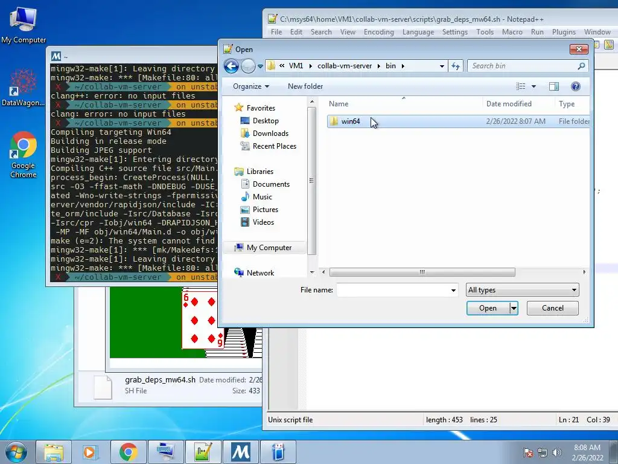Click the volume speaker tray icon
This screenshot has width=618, height=464.
pyautogui.click(x=557, y=453)
